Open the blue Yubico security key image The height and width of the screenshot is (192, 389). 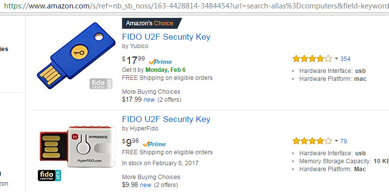click(76, 56)
